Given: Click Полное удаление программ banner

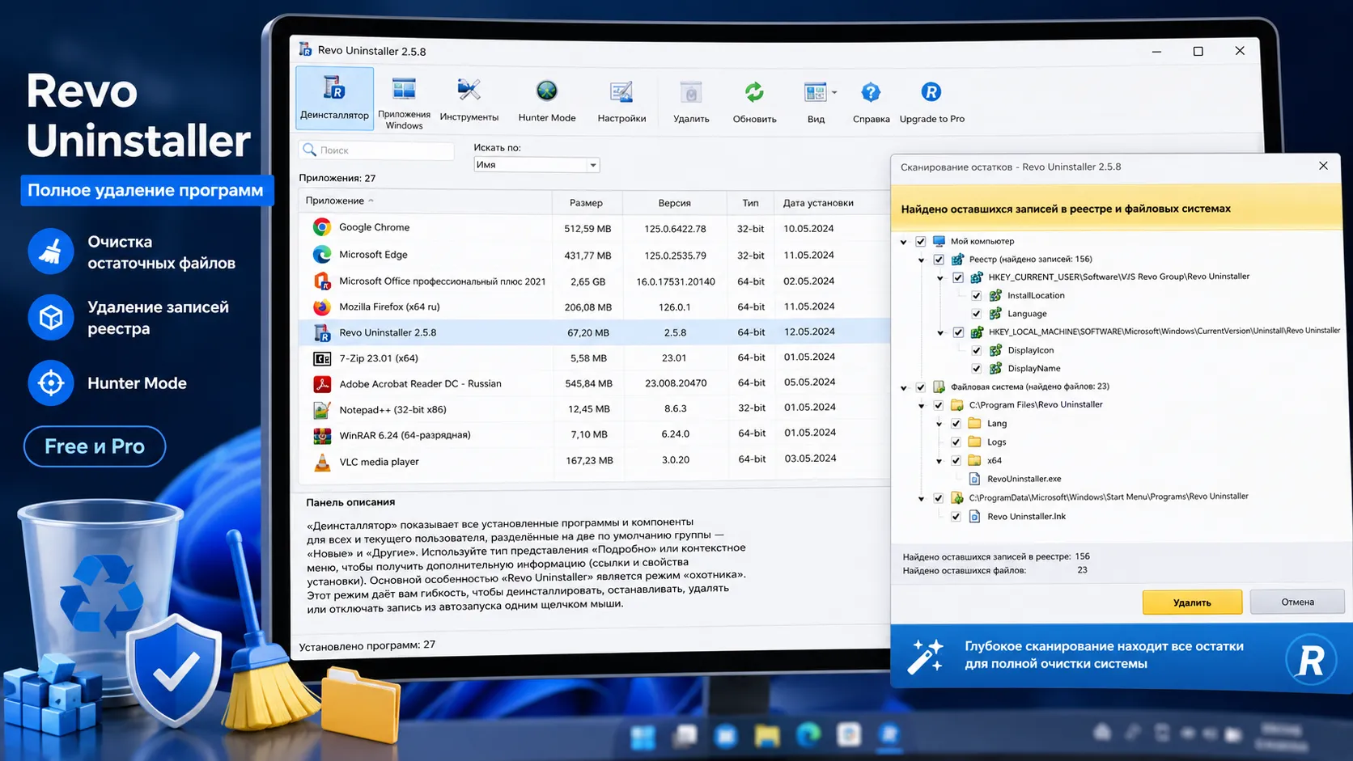Looking at the screenshot, I should pos(146,190).
